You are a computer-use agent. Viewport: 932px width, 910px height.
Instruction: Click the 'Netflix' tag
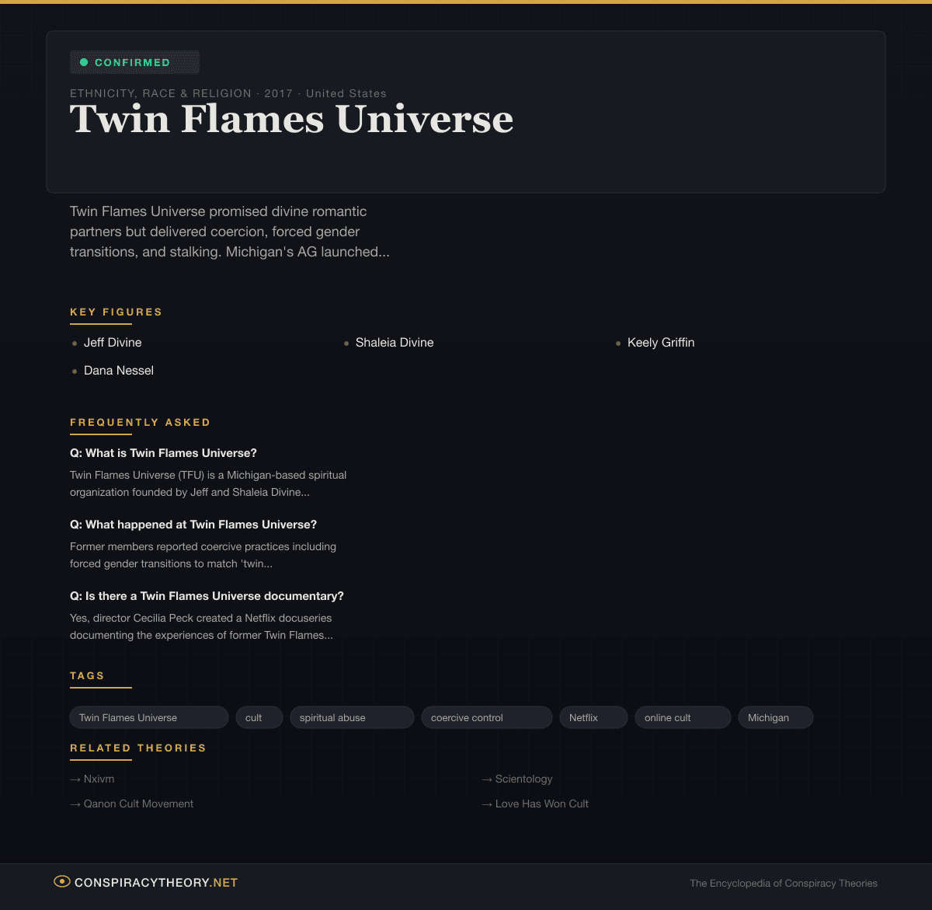593,717
